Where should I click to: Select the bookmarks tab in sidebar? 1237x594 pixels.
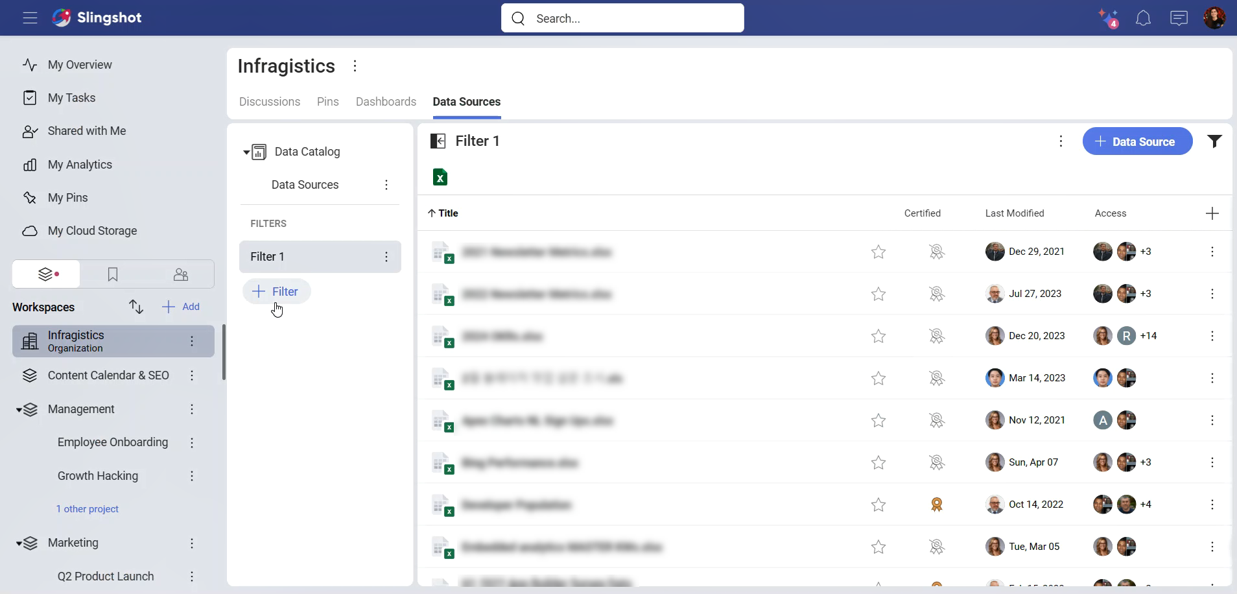point(113,274)
